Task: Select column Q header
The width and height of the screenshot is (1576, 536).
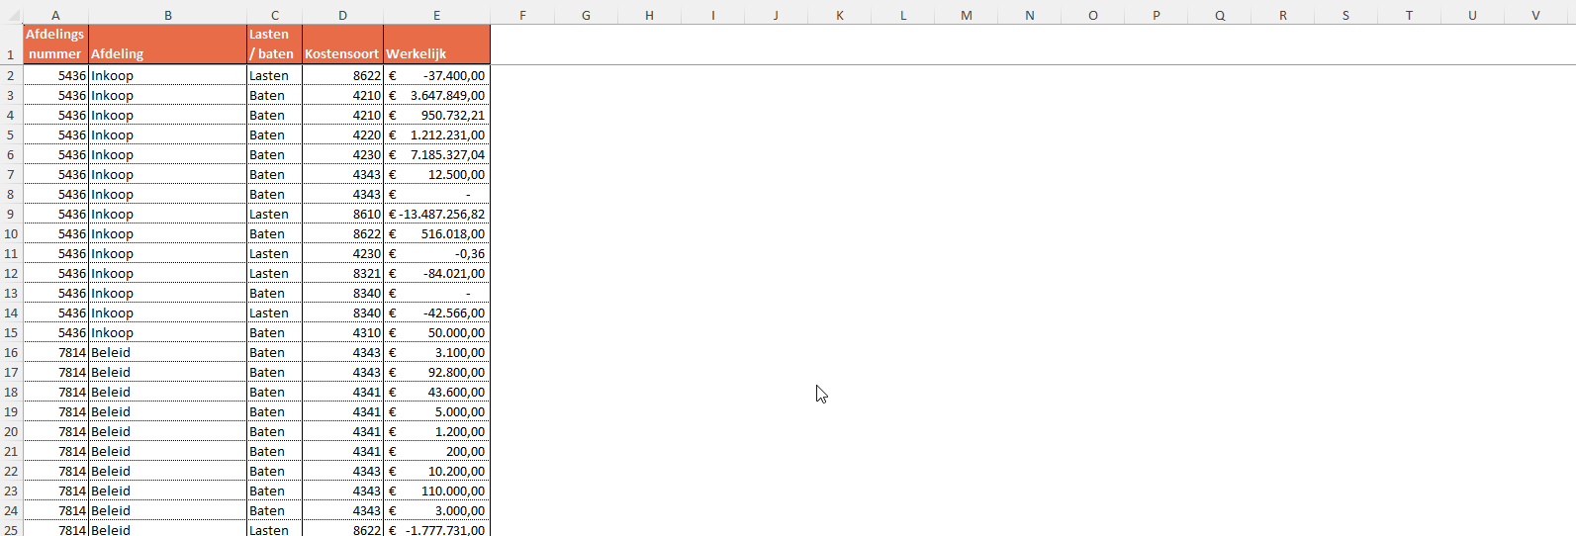Action: pos(1219,15)
